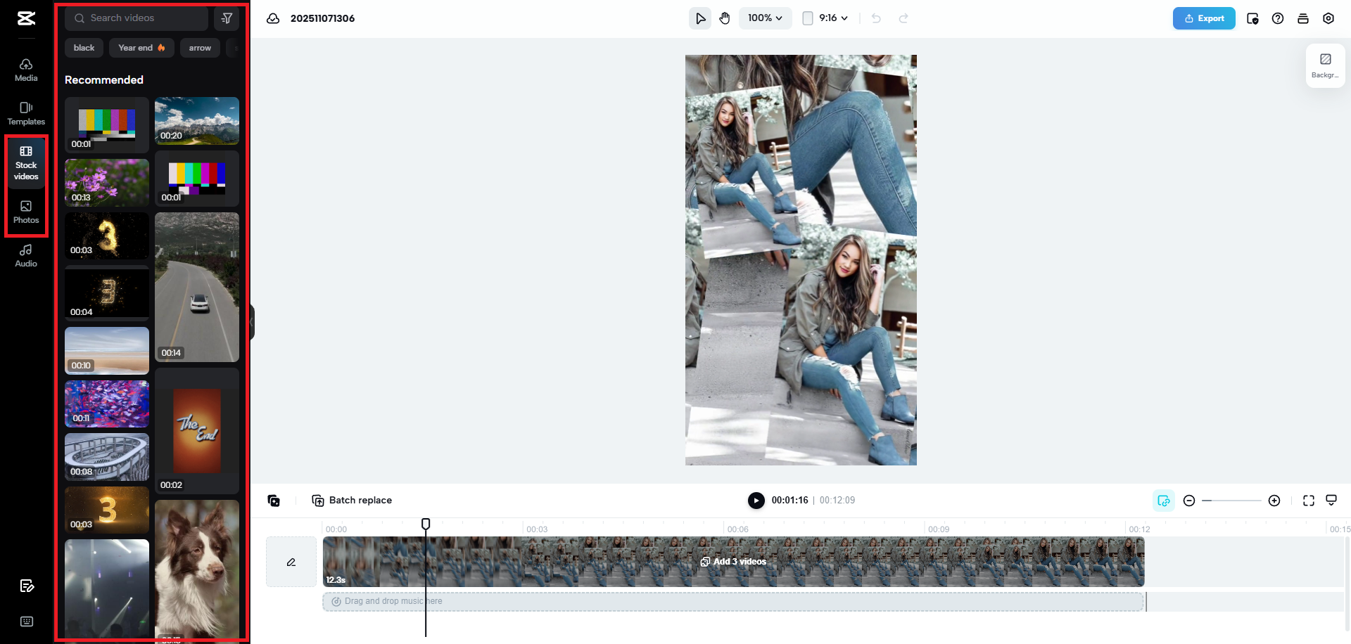Open the project Settings gear icon
Image resolution: width=1351 pixels, height=644 pixels.
click(1329, 18)
